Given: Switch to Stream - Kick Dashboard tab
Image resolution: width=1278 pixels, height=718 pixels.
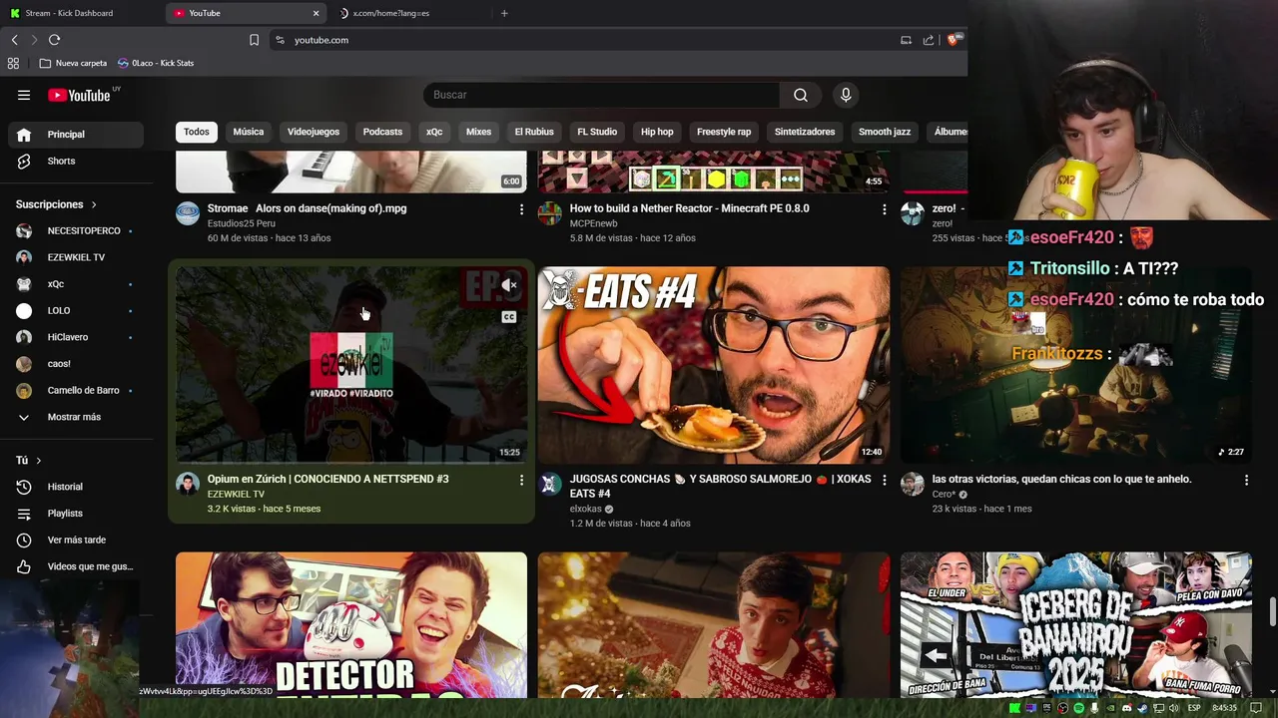Looking at the screenshot, I should pyautogui.click(x=80, y=13).
